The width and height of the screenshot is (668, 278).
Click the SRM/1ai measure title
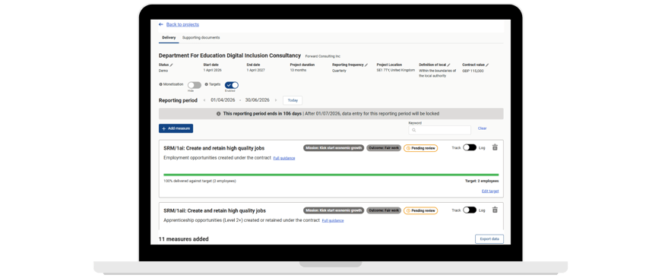pyautogui.click(x=214, y=148)
